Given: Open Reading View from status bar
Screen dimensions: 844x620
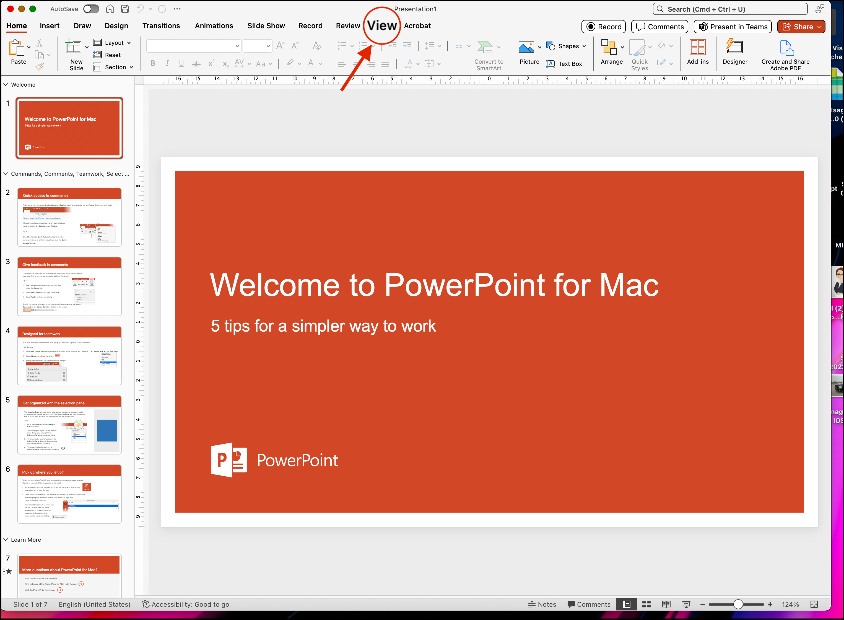Looking at the screenshot, I should [666, 604].
